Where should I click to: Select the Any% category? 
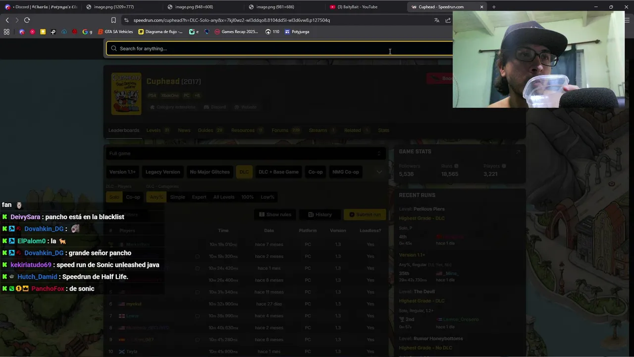[x=156, y=197]
